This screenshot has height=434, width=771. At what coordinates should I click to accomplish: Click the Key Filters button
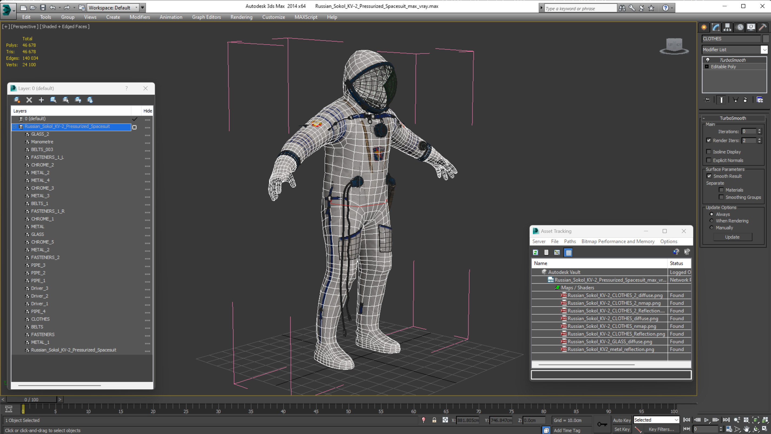pyautogui.click(x=662, y=429)
